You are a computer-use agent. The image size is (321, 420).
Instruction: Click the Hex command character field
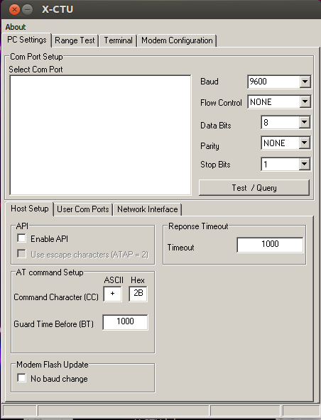138,294
